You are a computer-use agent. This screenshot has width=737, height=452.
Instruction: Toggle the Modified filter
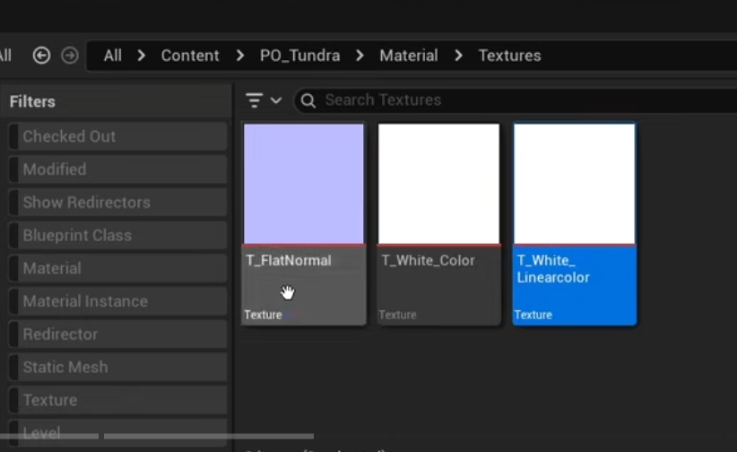tap(117, 169)
